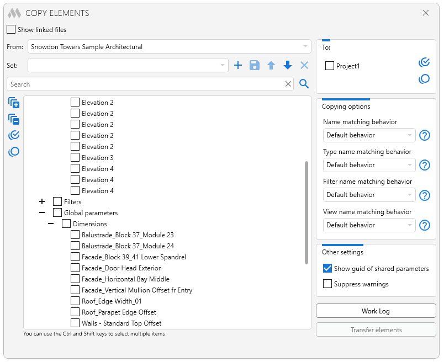Clear the search field with X
Screen dimensions: 444x362
click(x=288, y=84)
